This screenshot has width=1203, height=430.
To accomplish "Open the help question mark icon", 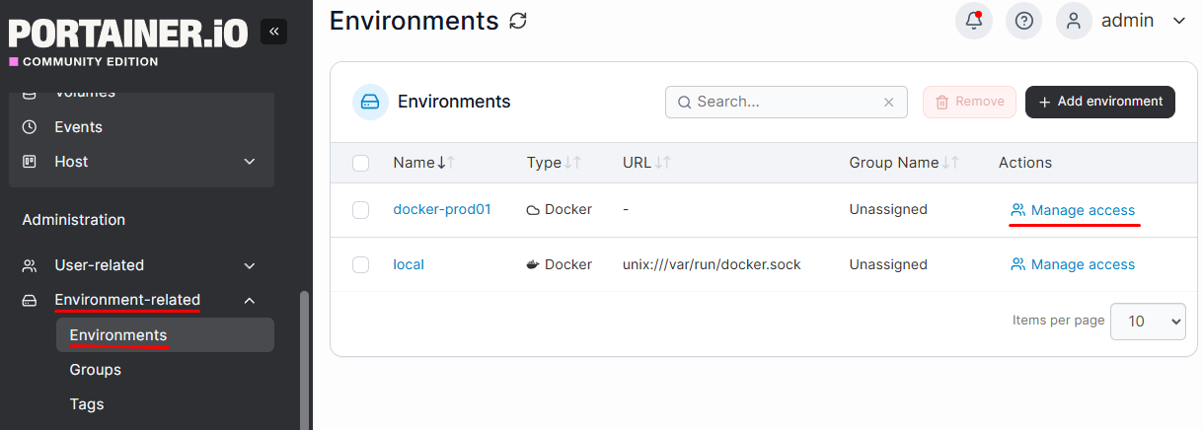I will [1024, 21].
